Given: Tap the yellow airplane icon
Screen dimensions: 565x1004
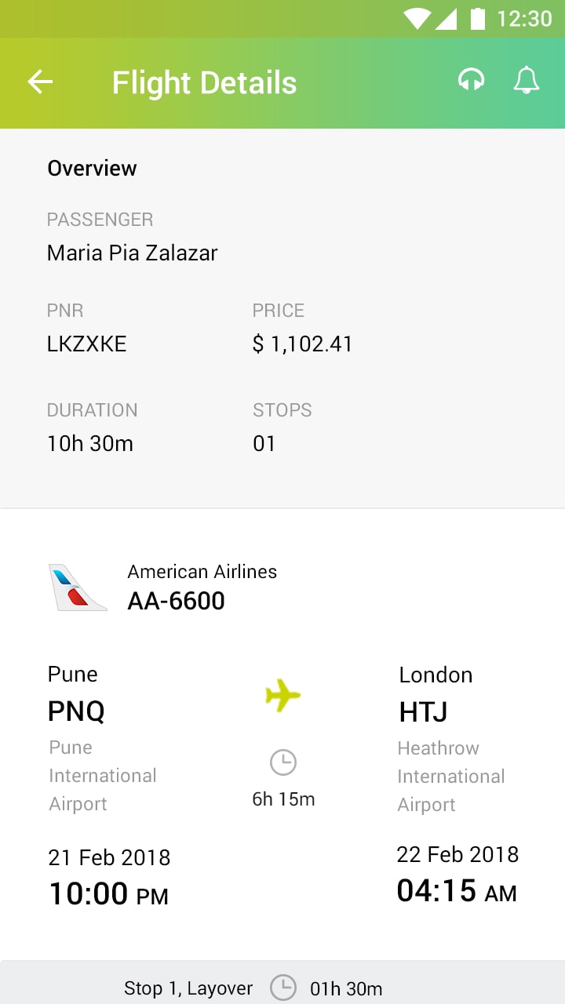Looking at the screenshot, I should point(283,695).
